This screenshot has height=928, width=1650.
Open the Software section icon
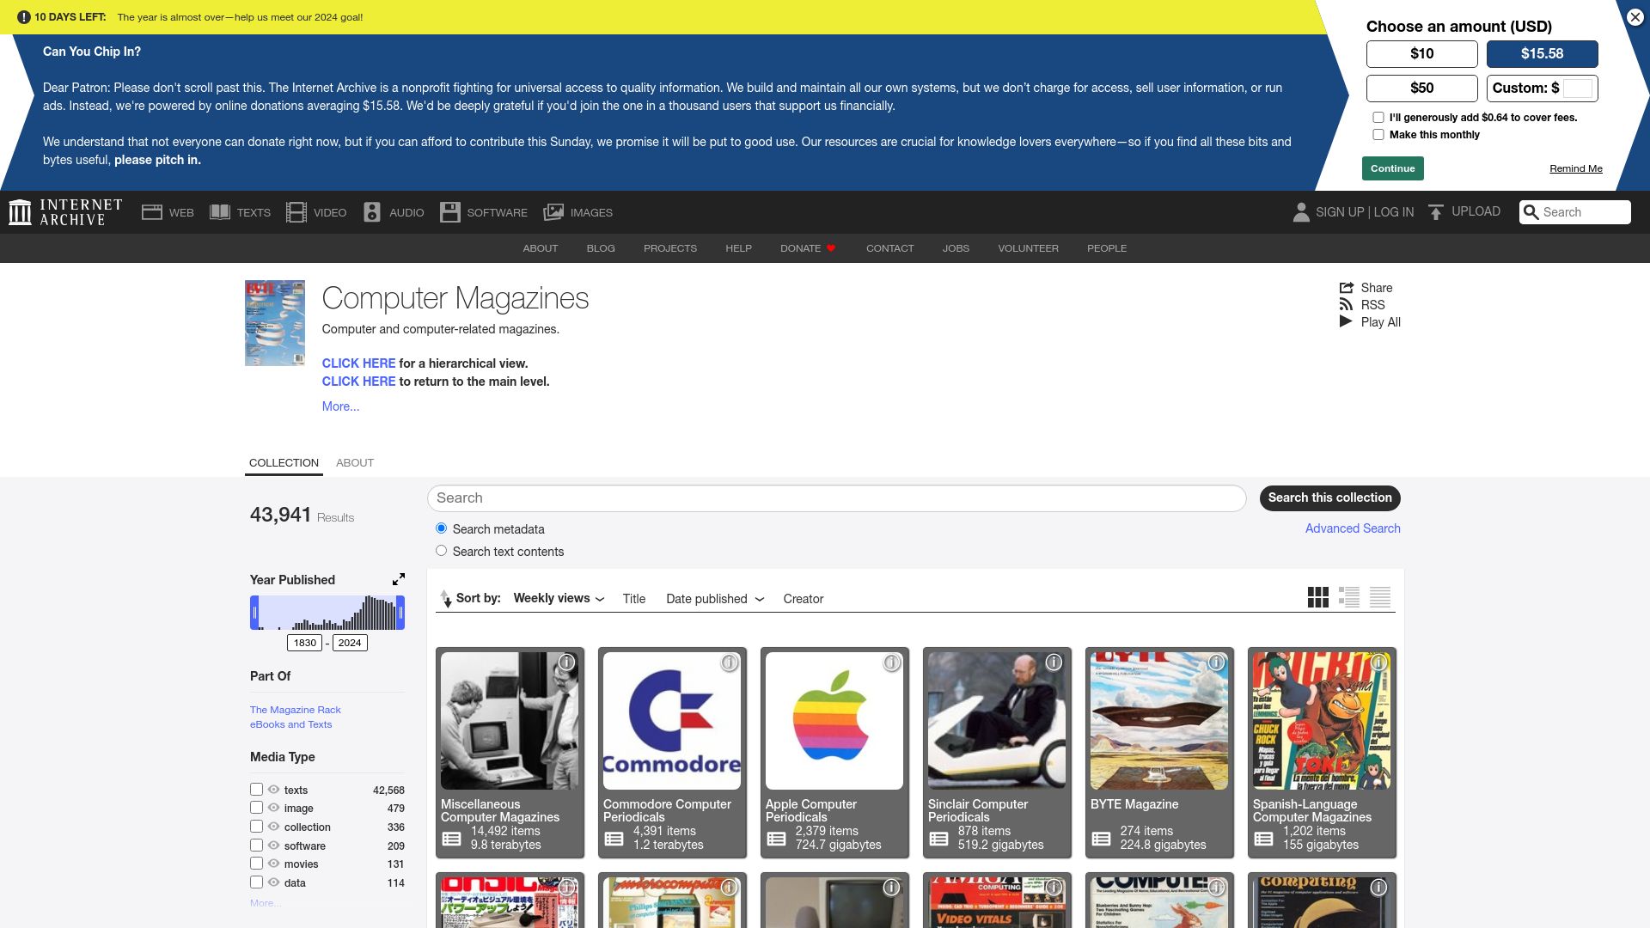[450, 212]
